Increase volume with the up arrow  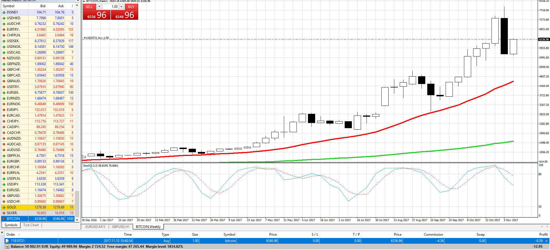click(x=122, y=7)
